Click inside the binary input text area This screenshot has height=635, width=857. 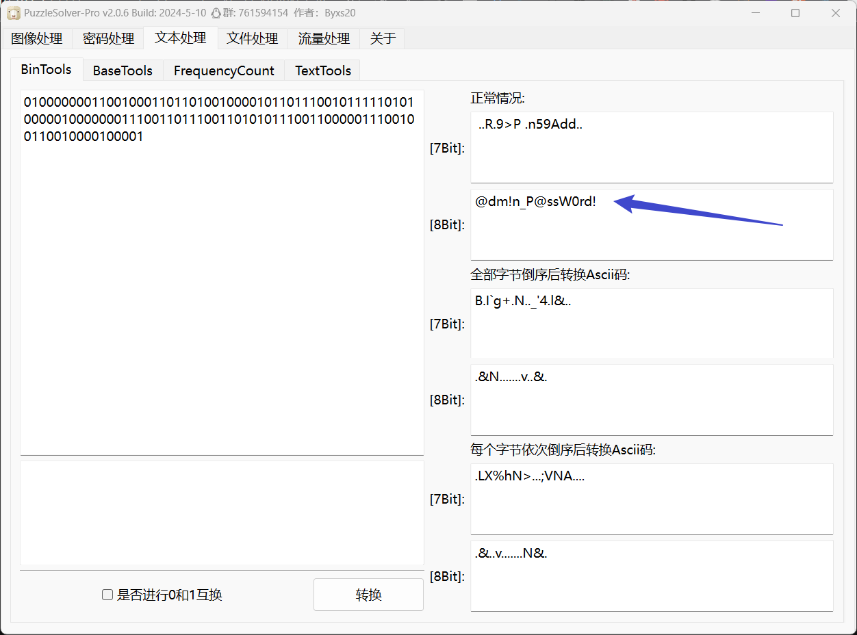click(x=222, y=272)
